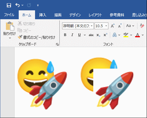Switch to the 挿入 tab

coord(43,15)
